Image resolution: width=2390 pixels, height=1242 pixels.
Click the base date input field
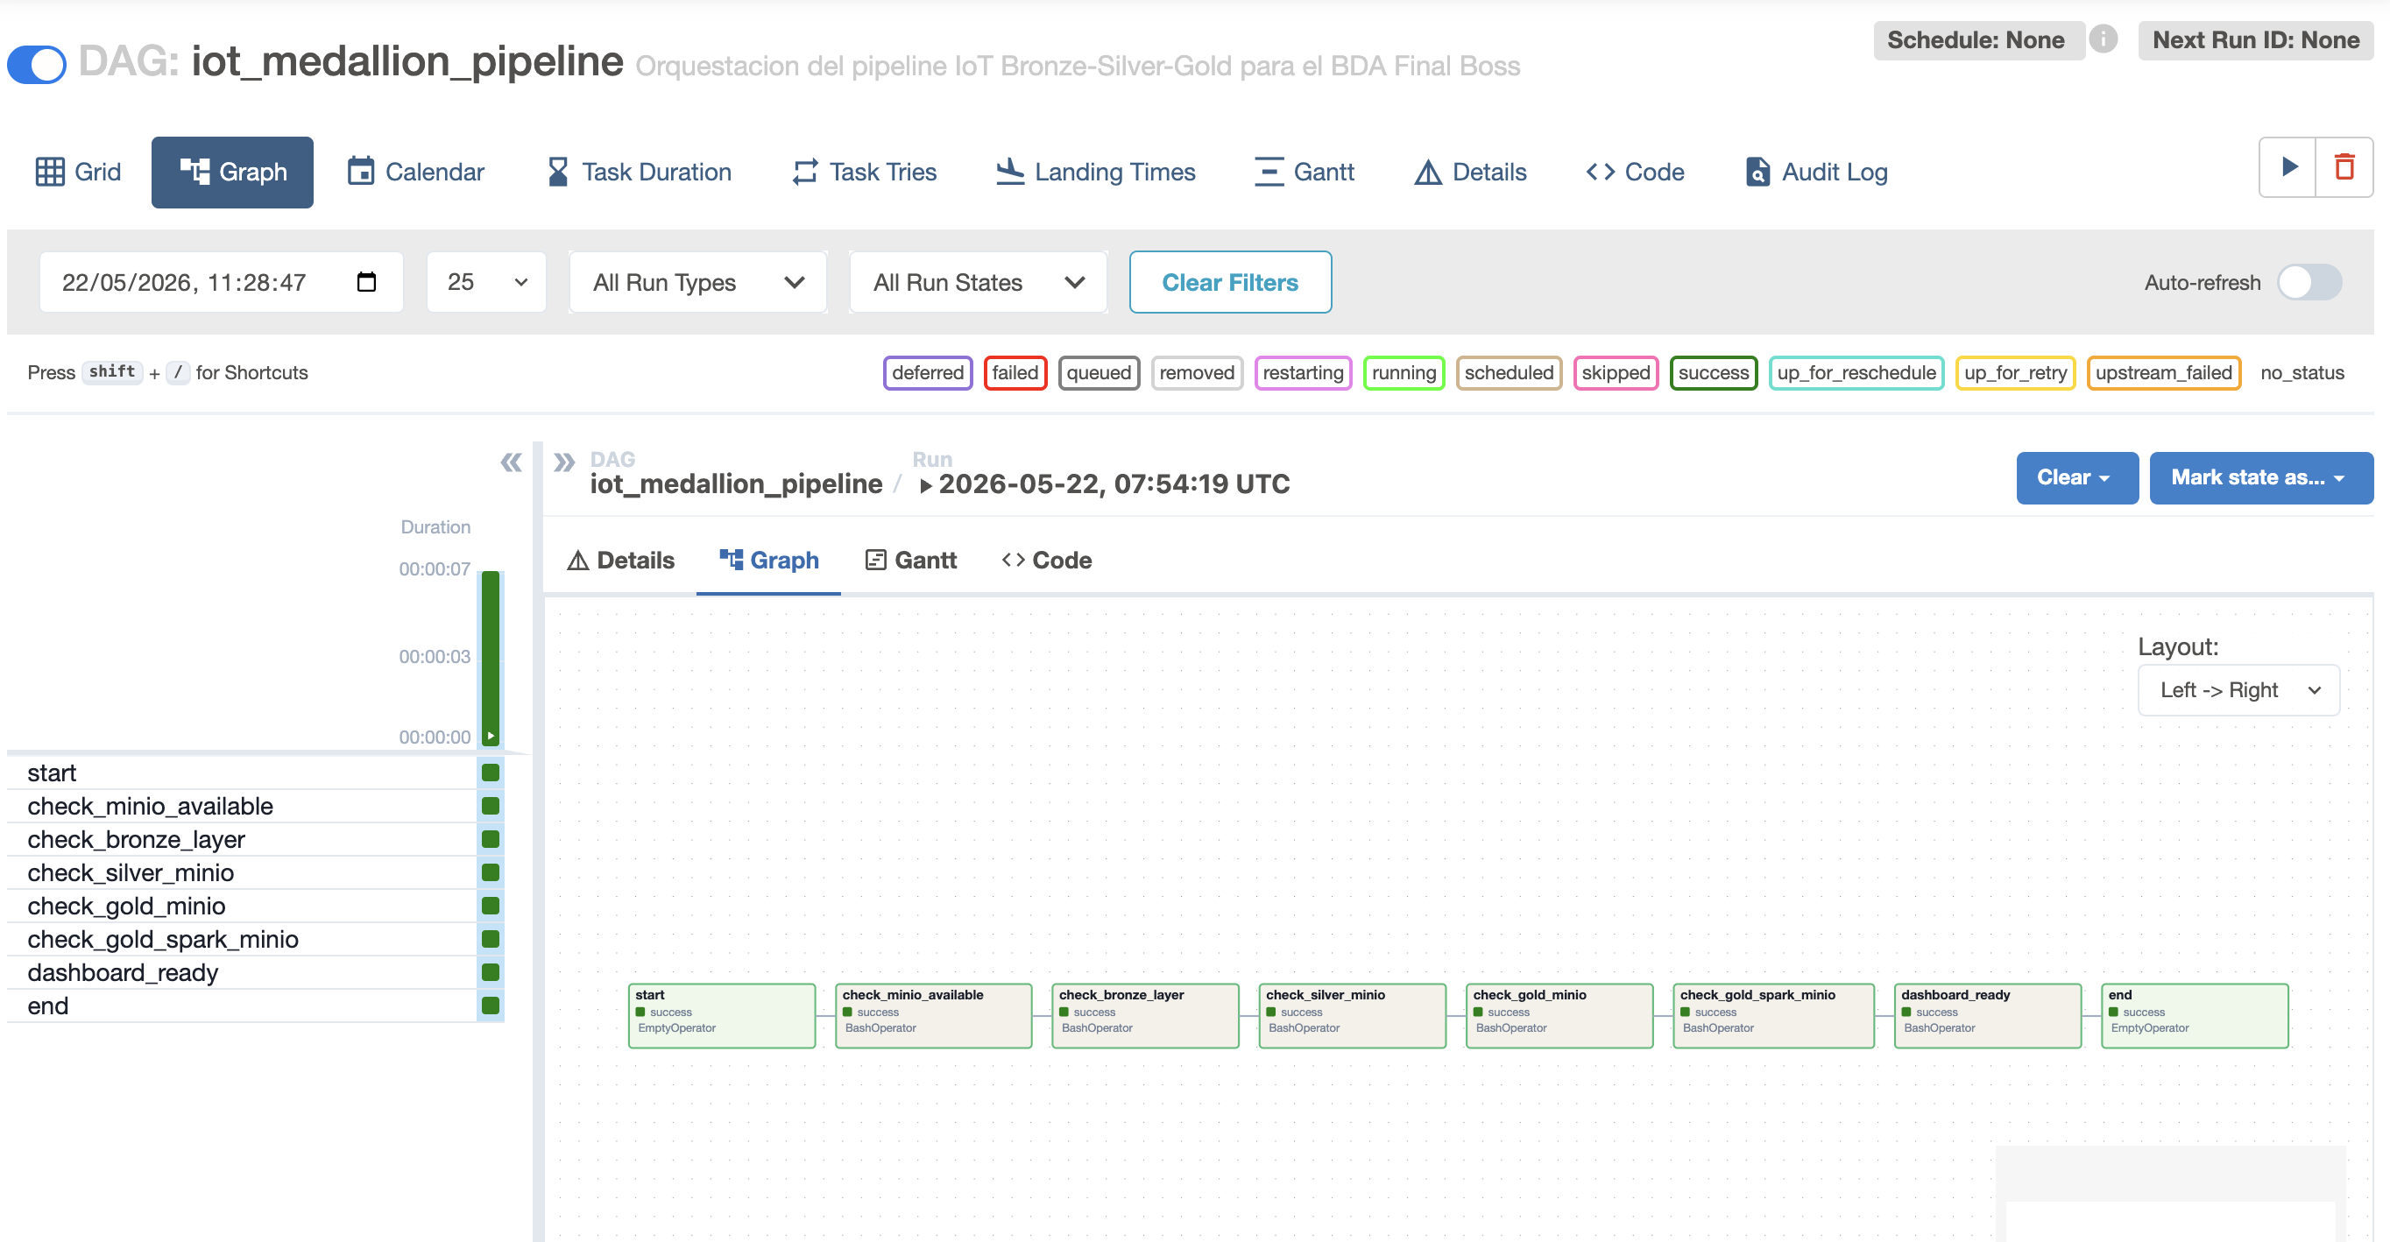coord(221,282)
